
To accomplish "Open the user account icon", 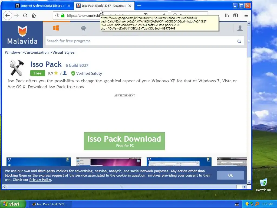I will tap(240, 28).
